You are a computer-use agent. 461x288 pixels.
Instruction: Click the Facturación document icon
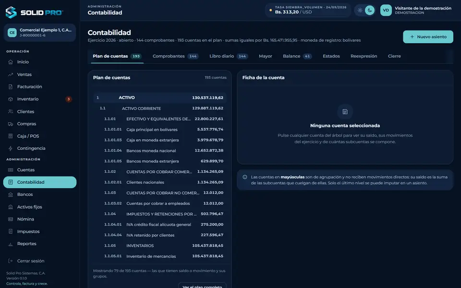[11, 87]
